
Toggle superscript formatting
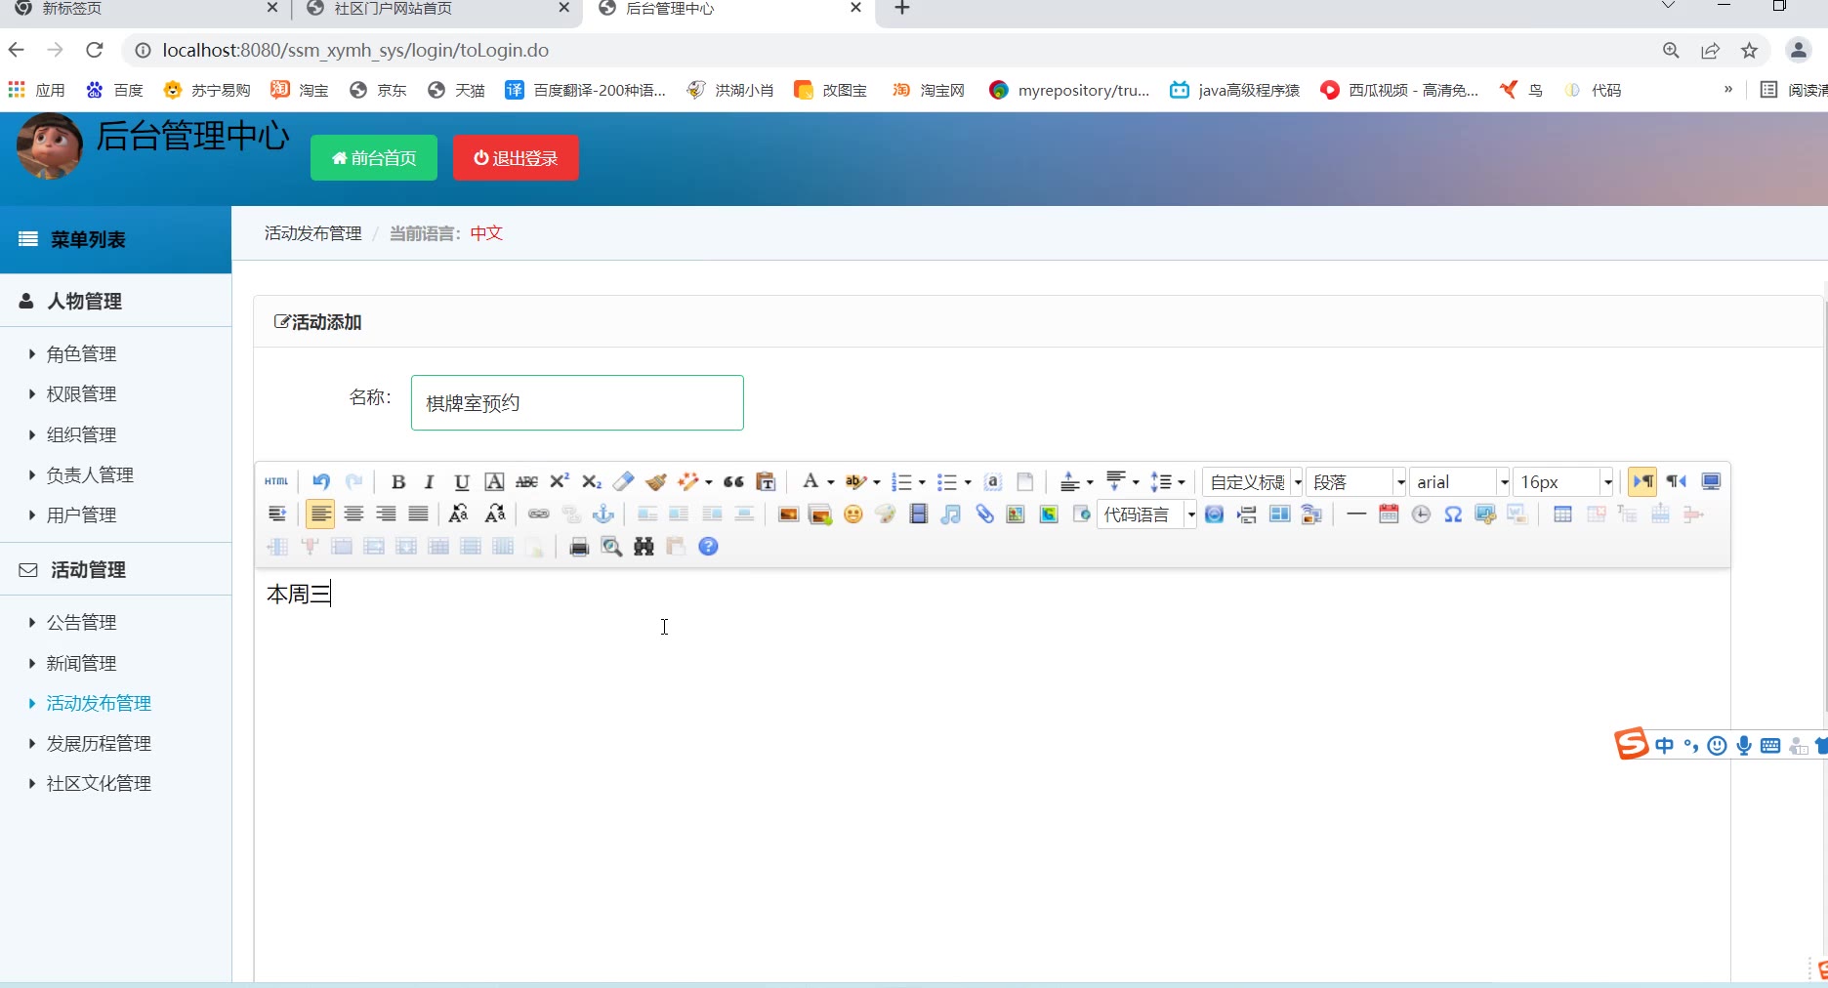pyautogui.click(x=560, y=481)
